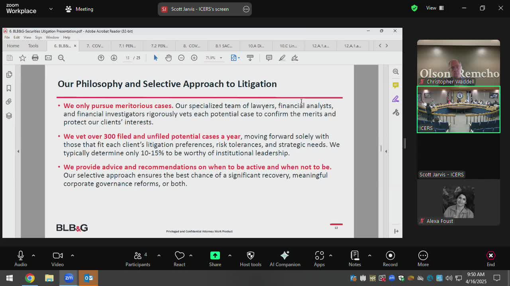Open Zoom AI Companion

[284, 259]
